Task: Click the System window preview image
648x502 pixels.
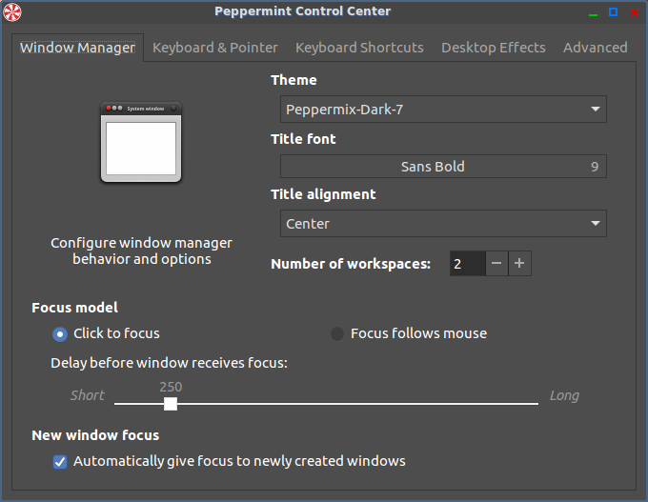Action: 141,142
